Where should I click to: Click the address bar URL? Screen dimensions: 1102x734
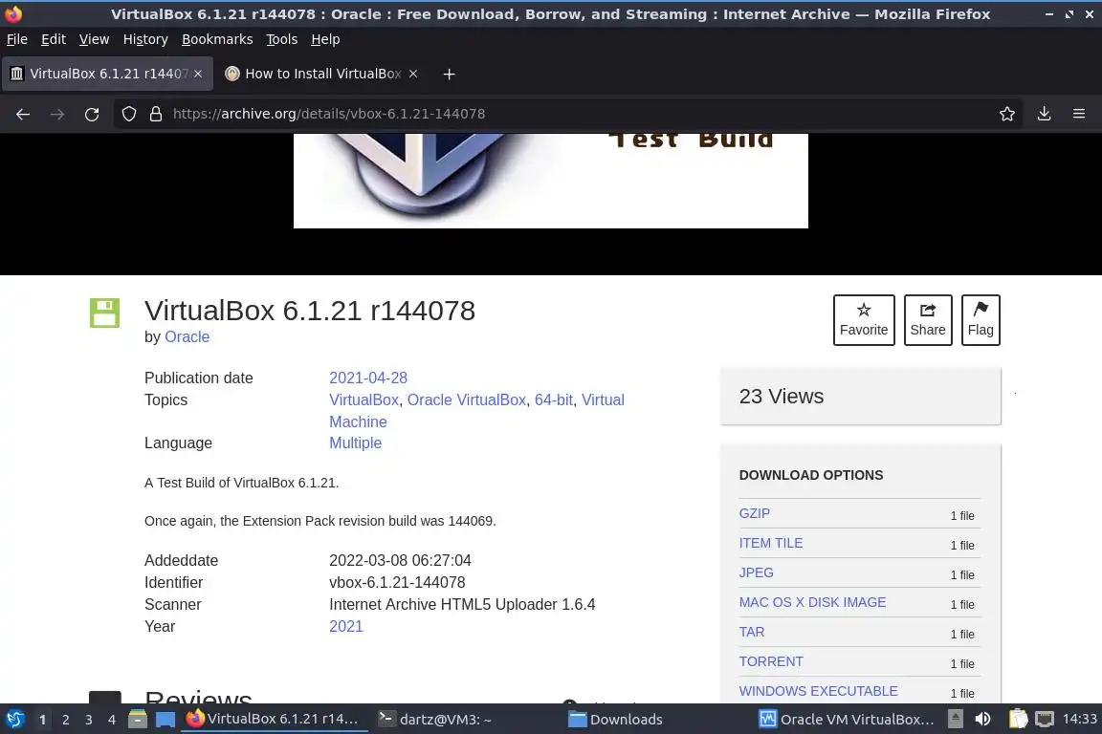[329, 114]
